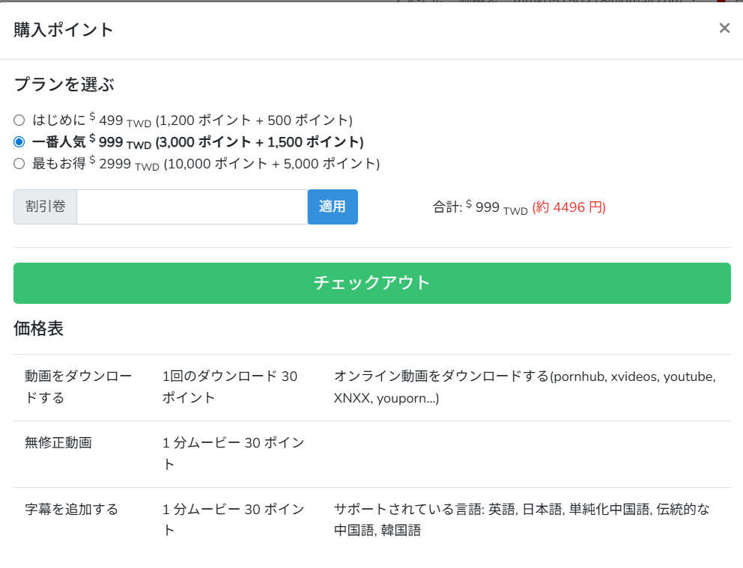Image resolution: width=743 pixels, height=568 pixels.
Task: Select the 無修正動画 table row label
Action: coord(58,442)
